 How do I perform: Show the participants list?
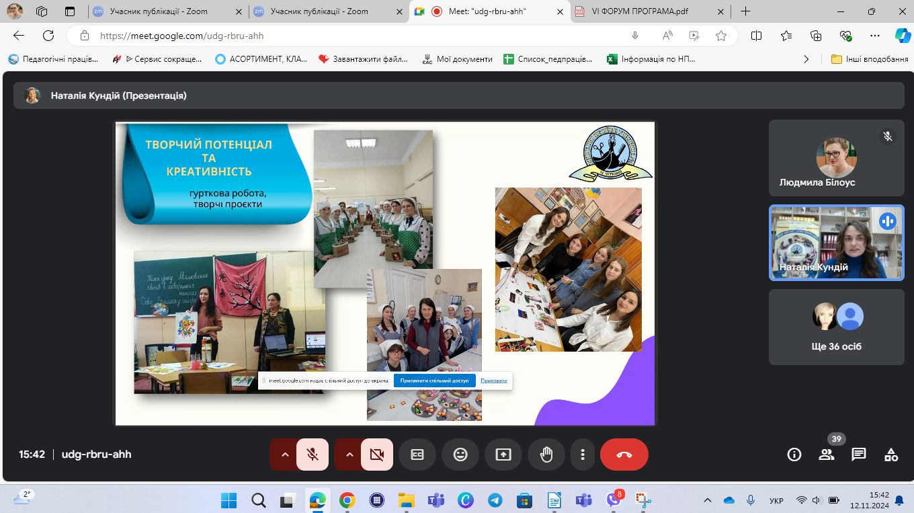[826, 455]
